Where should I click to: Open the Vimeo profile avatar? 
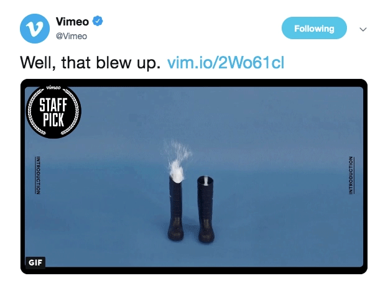point(35,29)
